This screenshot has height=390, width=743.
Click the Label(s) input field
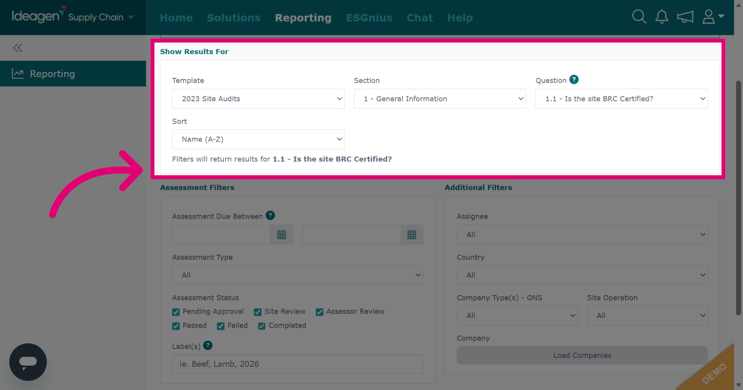(298, 364)
